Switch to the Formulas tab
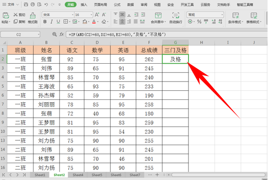 point(117,5)
